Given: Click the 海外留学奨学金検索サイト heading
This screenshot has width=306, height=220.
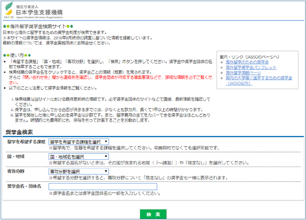Looking at the screenshot, I should point(38,26).
